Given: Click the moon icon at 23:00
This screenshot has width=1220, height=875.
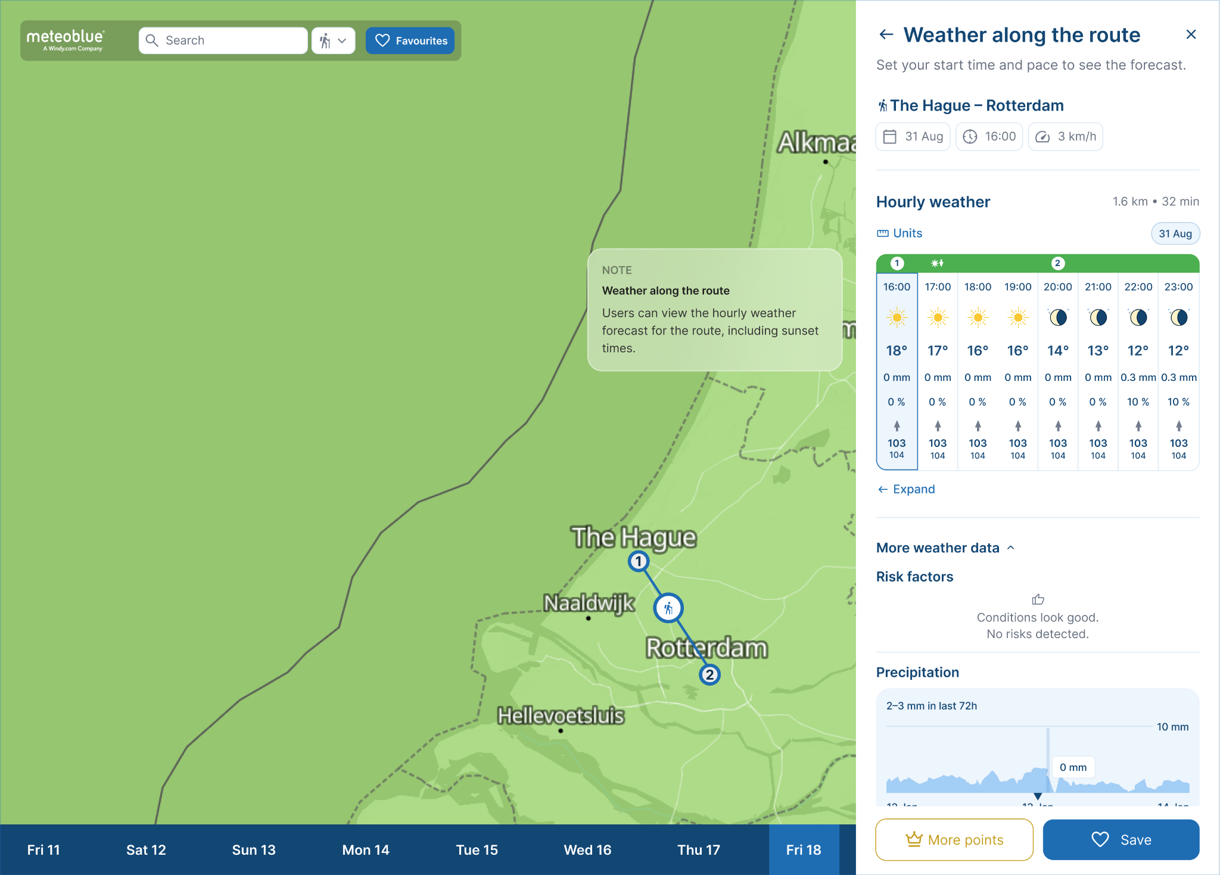Looking at the screenshot, I should [1178, 318].
